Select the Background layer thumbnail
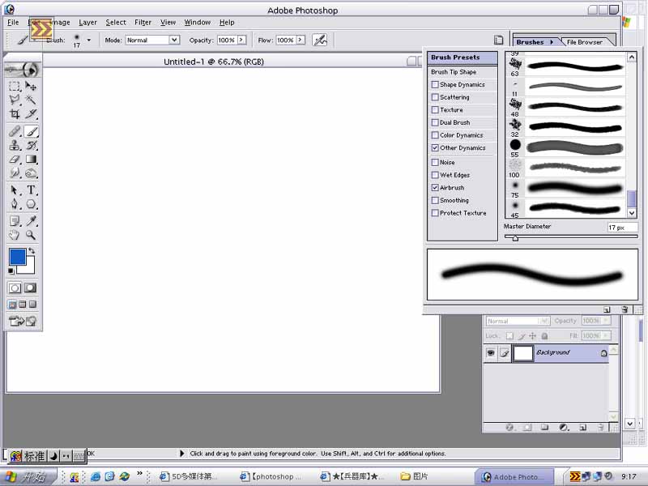648x486 pixels. click(x=522, y=354)
